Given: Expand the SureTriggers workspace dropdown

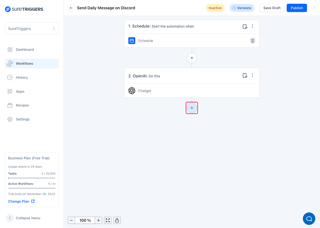Looking at the screenshot, I should tap(32, 28).
